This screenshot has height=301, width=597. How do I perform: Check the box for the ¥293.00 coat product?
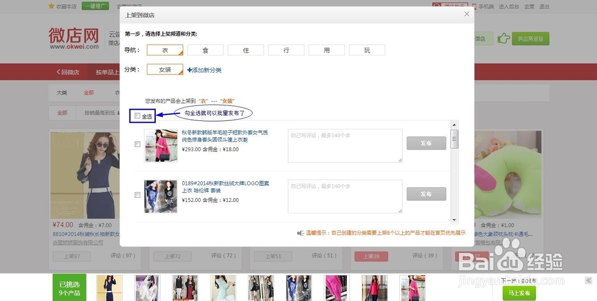[137, 144]
